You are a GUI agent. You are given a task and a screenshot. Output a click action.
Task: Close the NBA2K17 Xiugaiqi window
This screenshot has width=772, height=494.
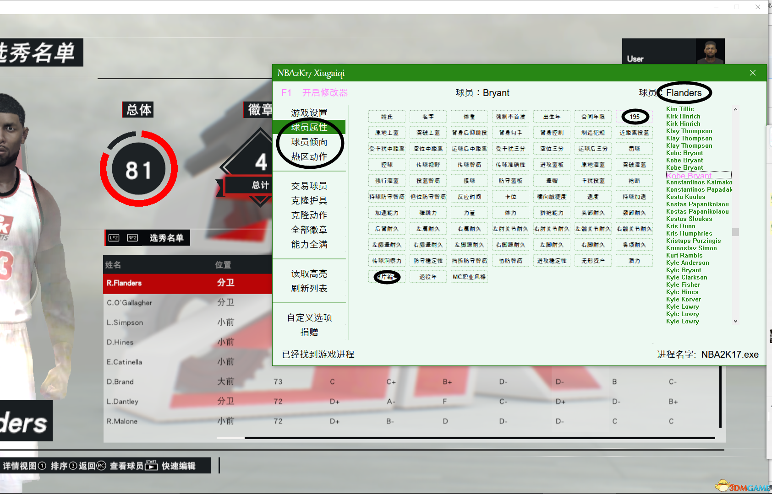[752, 73]
